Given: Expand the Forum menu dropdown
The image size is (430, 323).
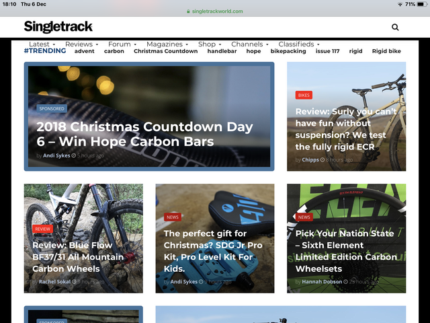Looking at the screenshot, I should tap(122, 44).
